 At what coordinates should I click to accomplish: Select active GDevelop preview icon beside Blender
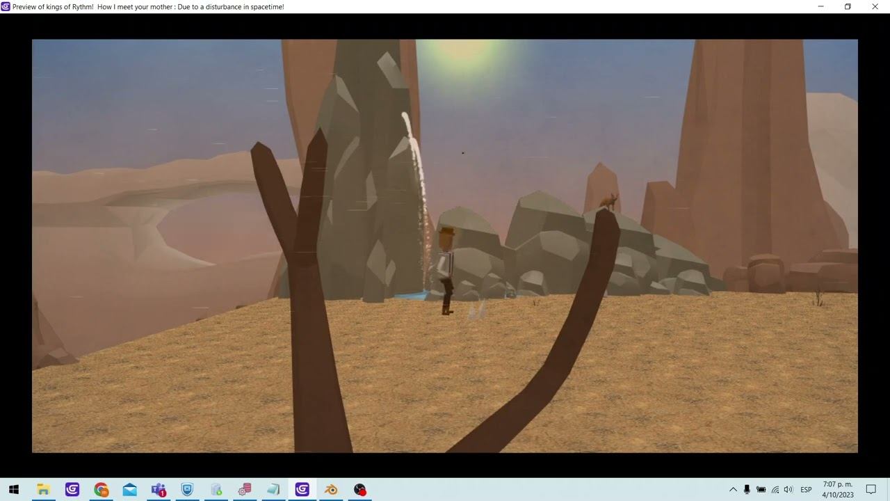[x=302, y=489]
